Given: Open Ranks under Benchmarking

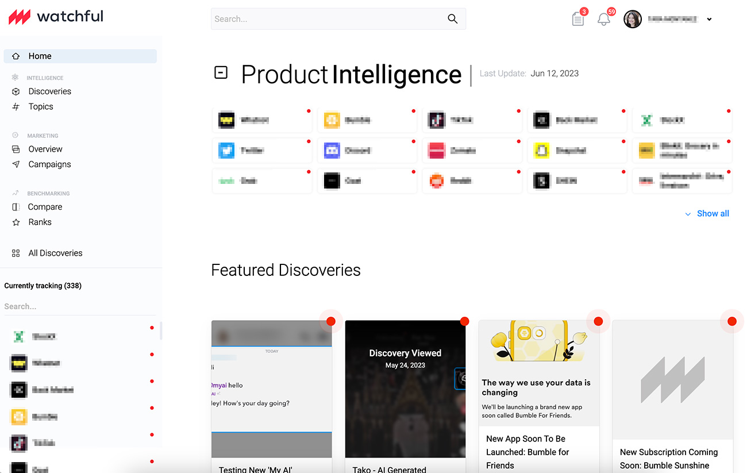Looking at the screenshot, I should coord(40,222).
